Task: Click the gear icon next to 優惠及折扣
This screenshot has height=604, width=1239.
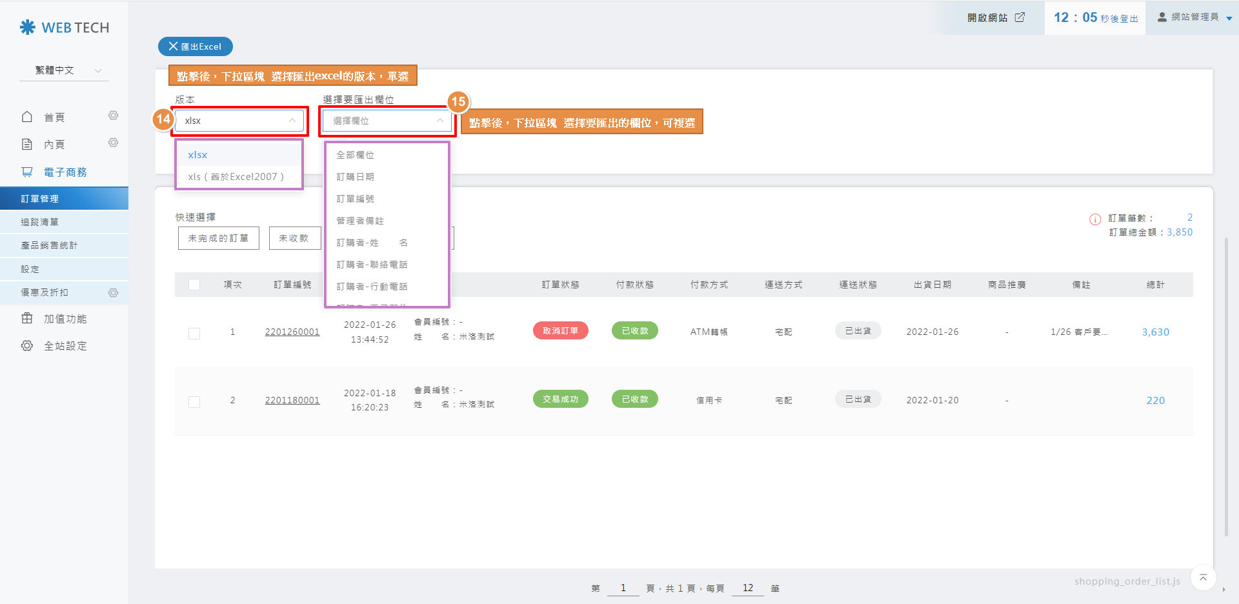Action: 113,293
